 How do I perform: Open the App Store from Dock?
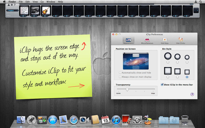[53, 120]
